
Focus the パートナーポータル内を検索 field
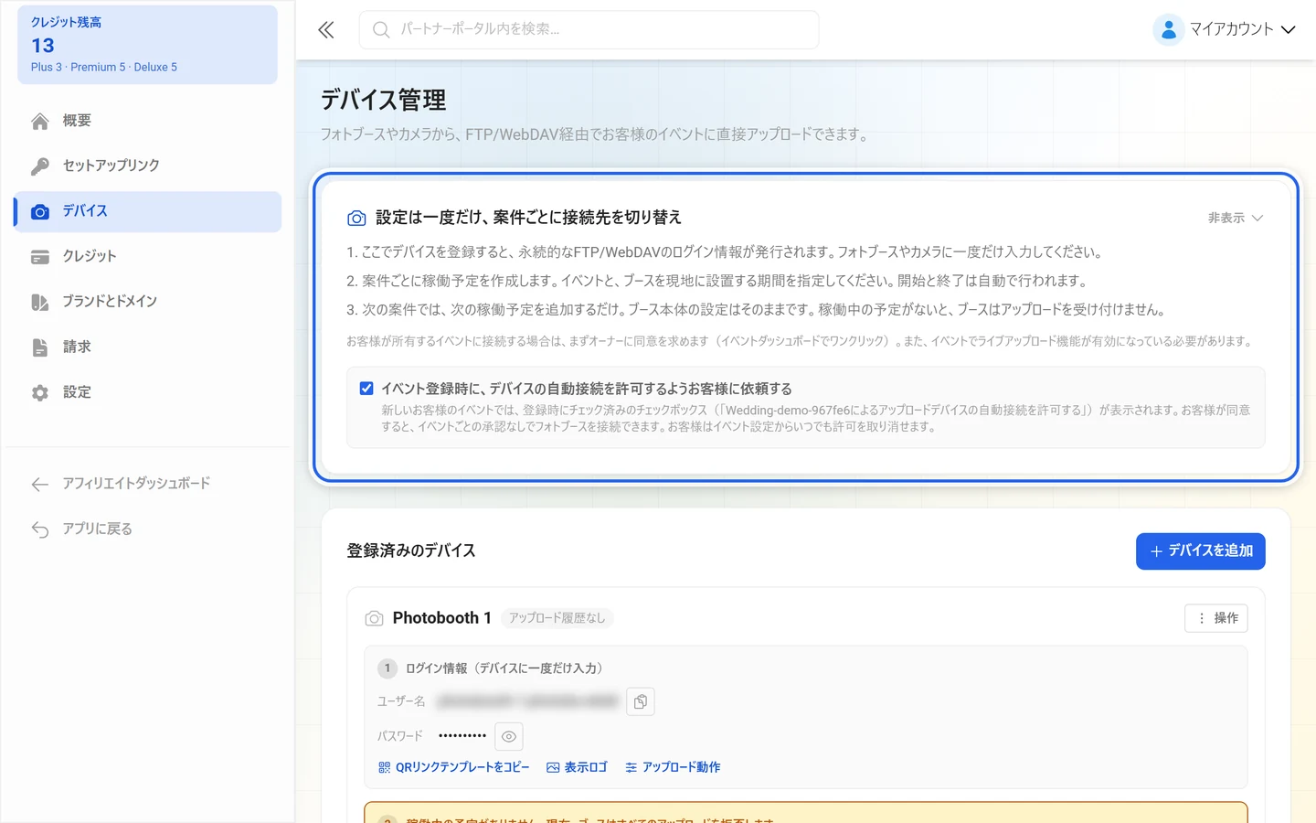click(589, 30)
